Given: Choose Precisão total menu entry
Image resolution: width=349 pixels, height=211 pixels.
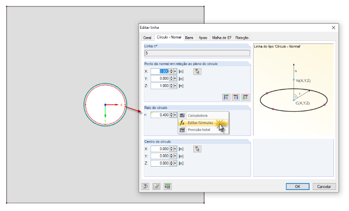Looking at the screenshot, I should coord(203,130).
